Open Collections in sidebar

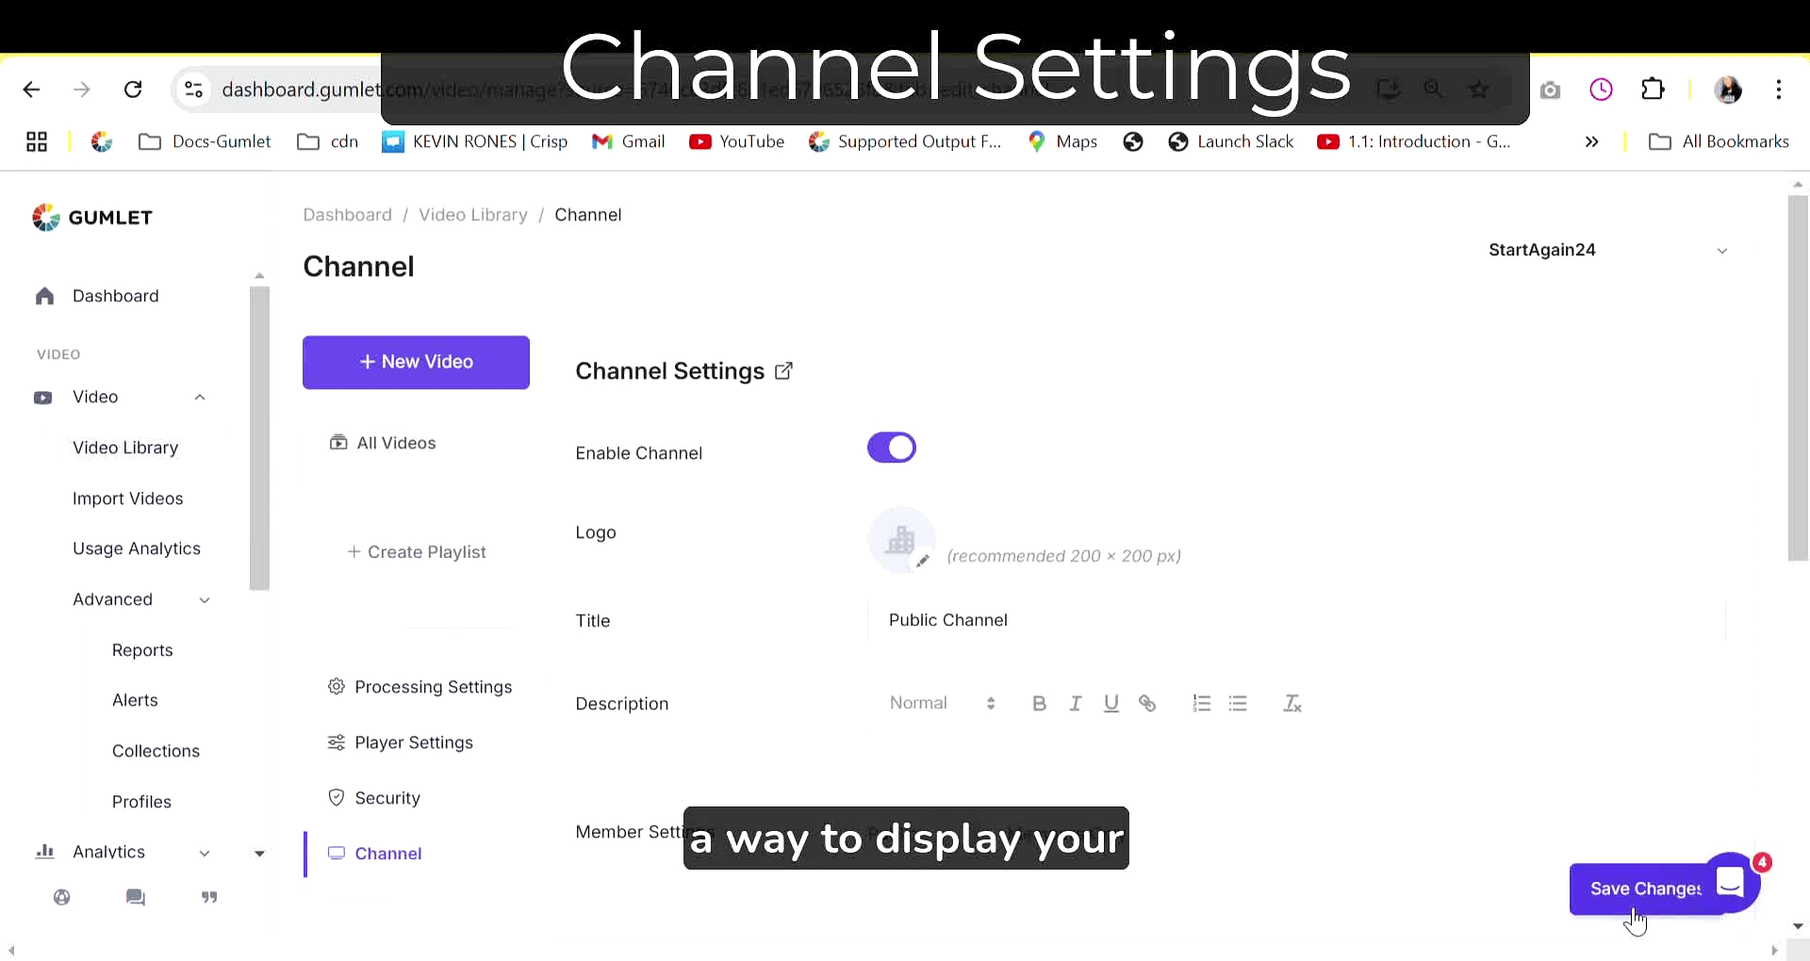tap(156, 751)
